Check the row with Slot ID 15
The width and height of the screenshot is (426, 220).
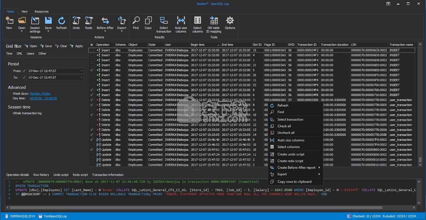pyautogui.click(x=92, y=50)
